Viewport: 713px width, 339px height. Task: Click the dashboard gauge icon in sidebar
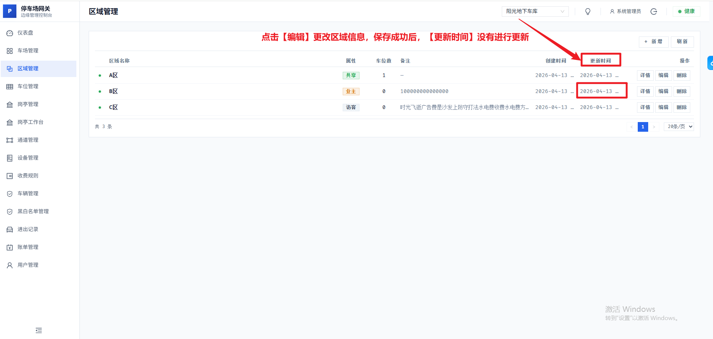pyautogui.click(x=10, y=33)
